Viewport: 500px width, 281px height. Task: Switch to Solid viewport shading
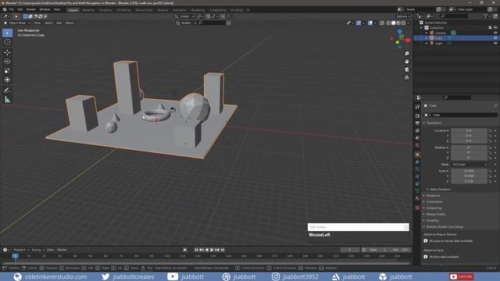pyautogui.click(x=393, y=23)
